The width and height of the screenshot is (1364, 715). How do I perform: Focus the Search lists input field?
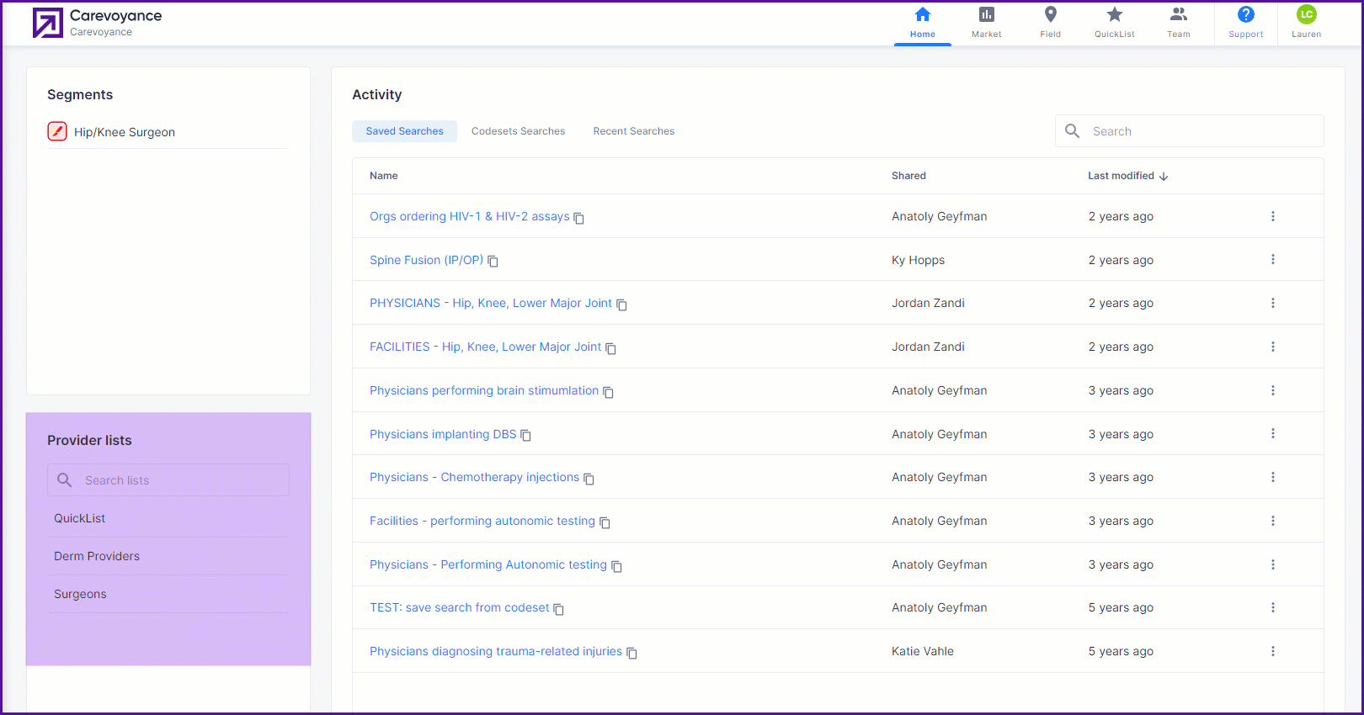coord(168,480)
